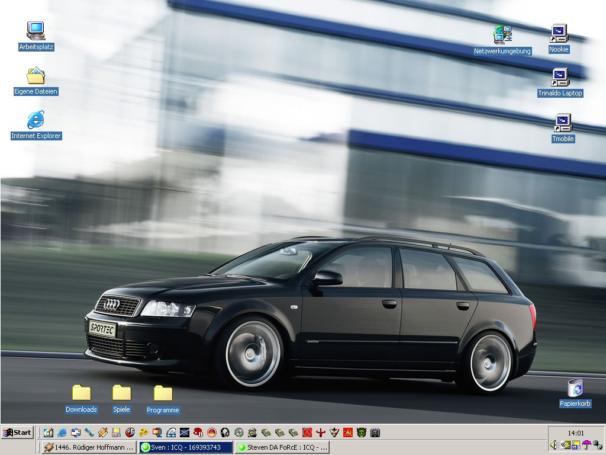This screenshot has height=455, width=606.
Task: Click the speaker volume tray icon
Action: click(555, 444)
